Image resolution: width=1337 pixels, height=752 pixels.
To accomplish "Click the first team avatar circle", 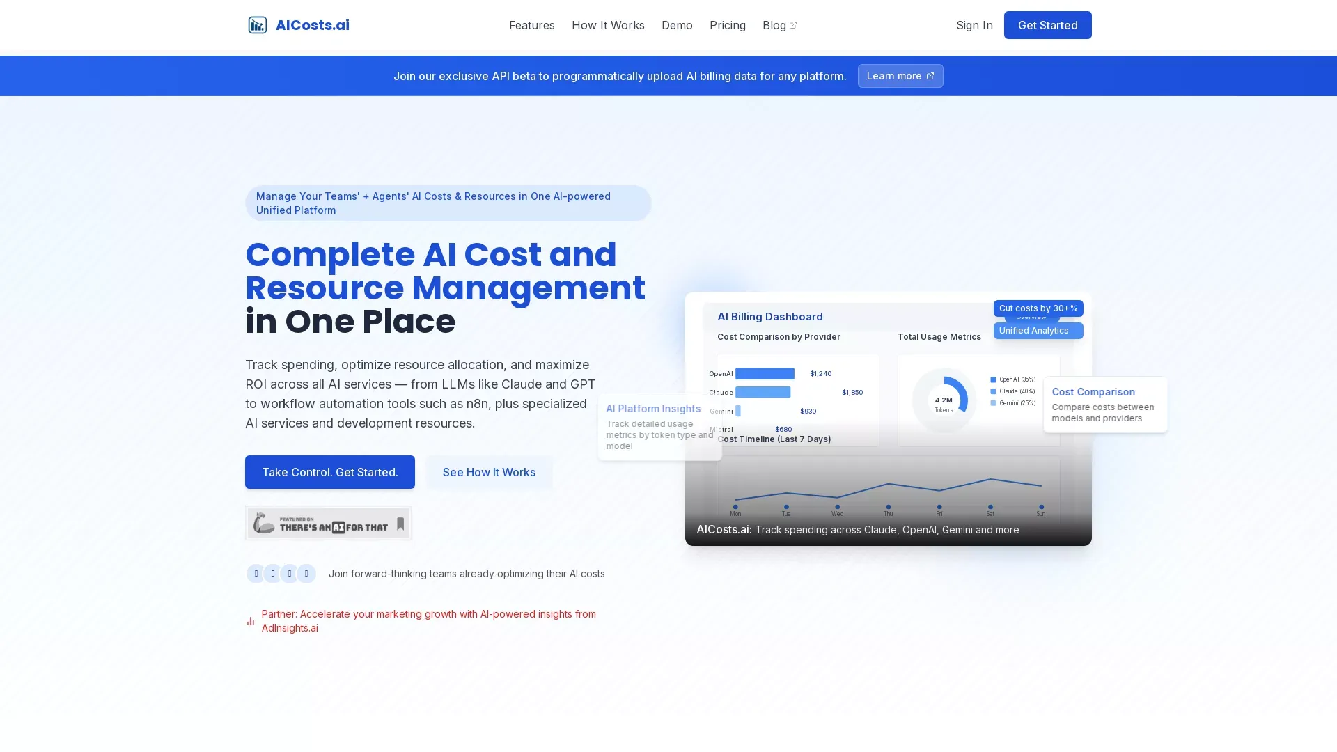I will pyautogui.click(x=256, y=574).
